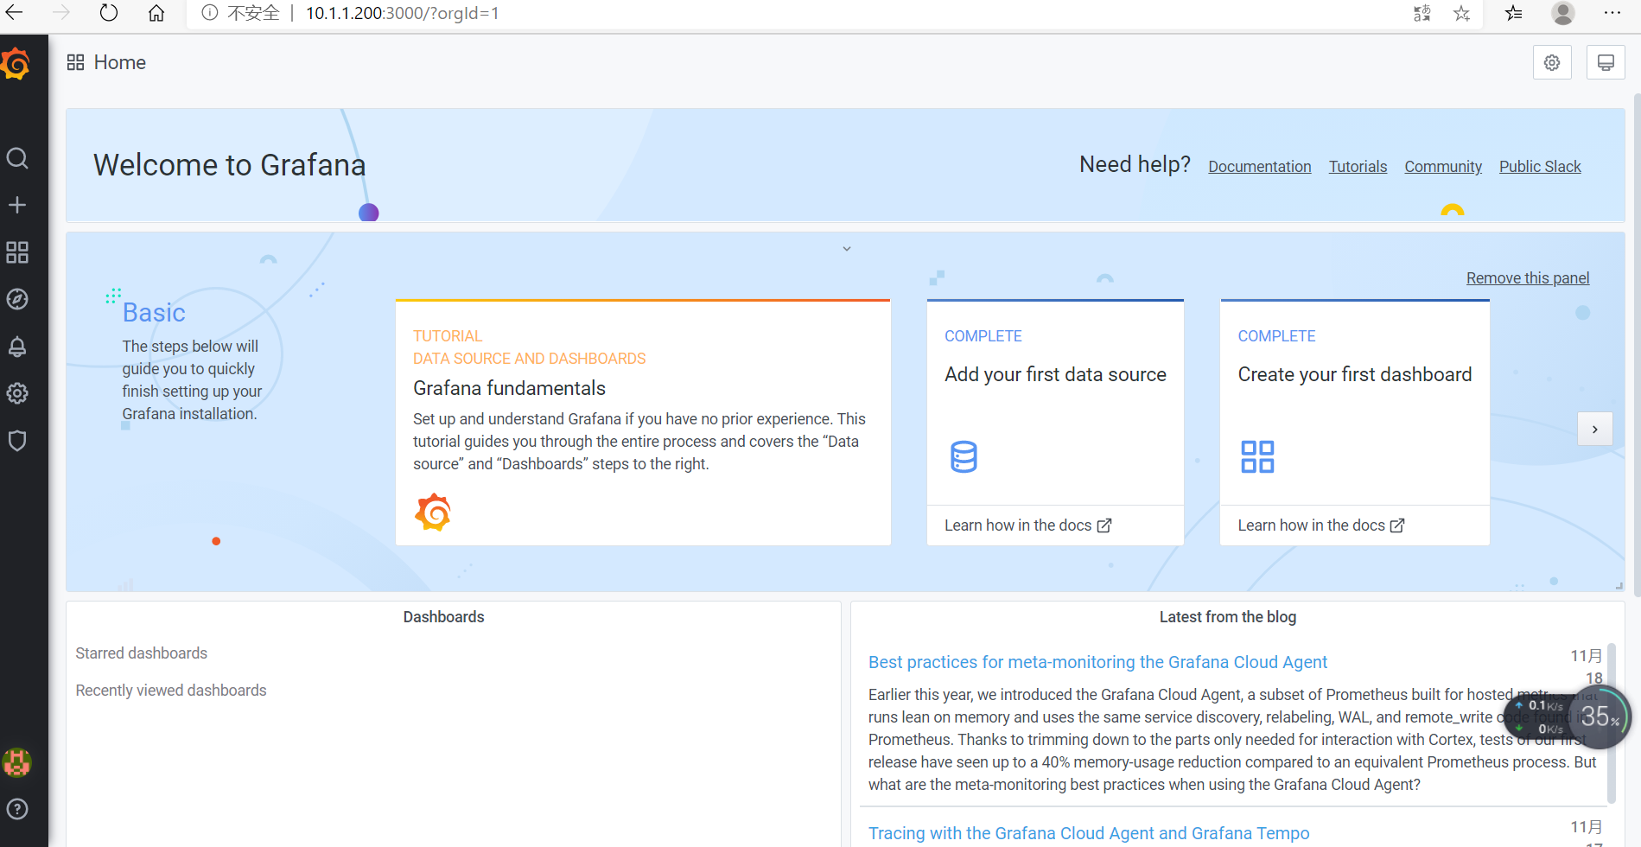Click the browser home icon
1641x847 pixels.
[156, 13]
